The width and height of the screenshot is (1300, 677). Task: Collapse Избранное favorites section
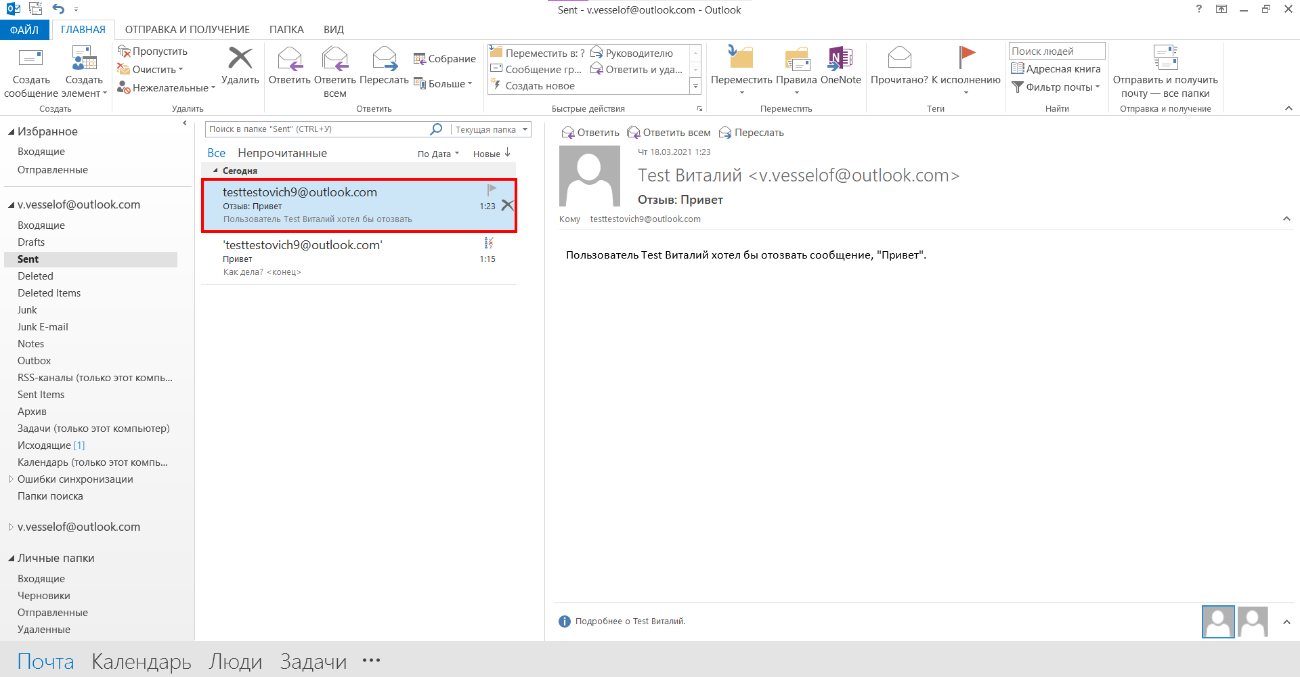[12, 132]
